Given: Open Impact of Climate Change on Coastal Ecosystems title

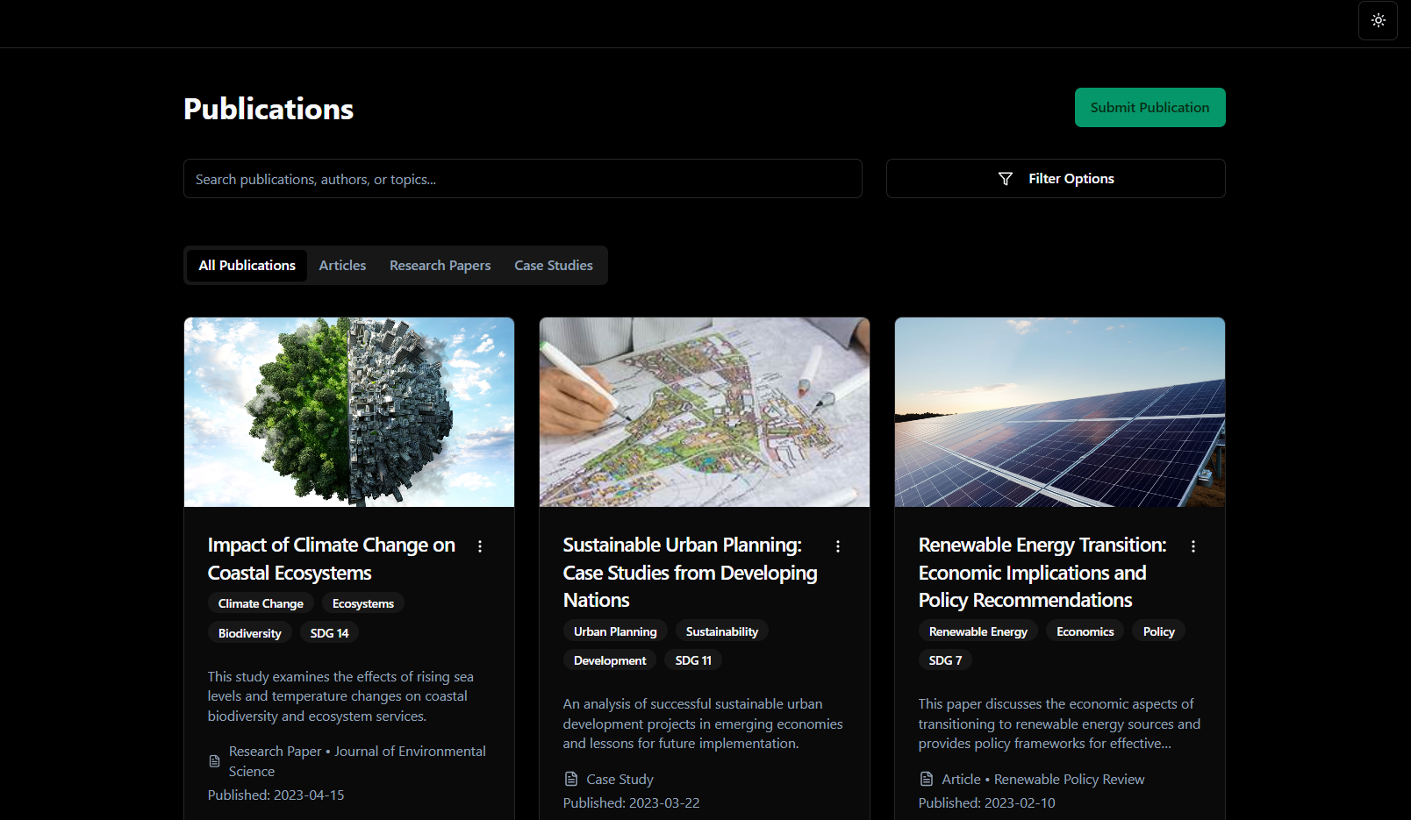Looking at the screenshot, I should [332, 559].
